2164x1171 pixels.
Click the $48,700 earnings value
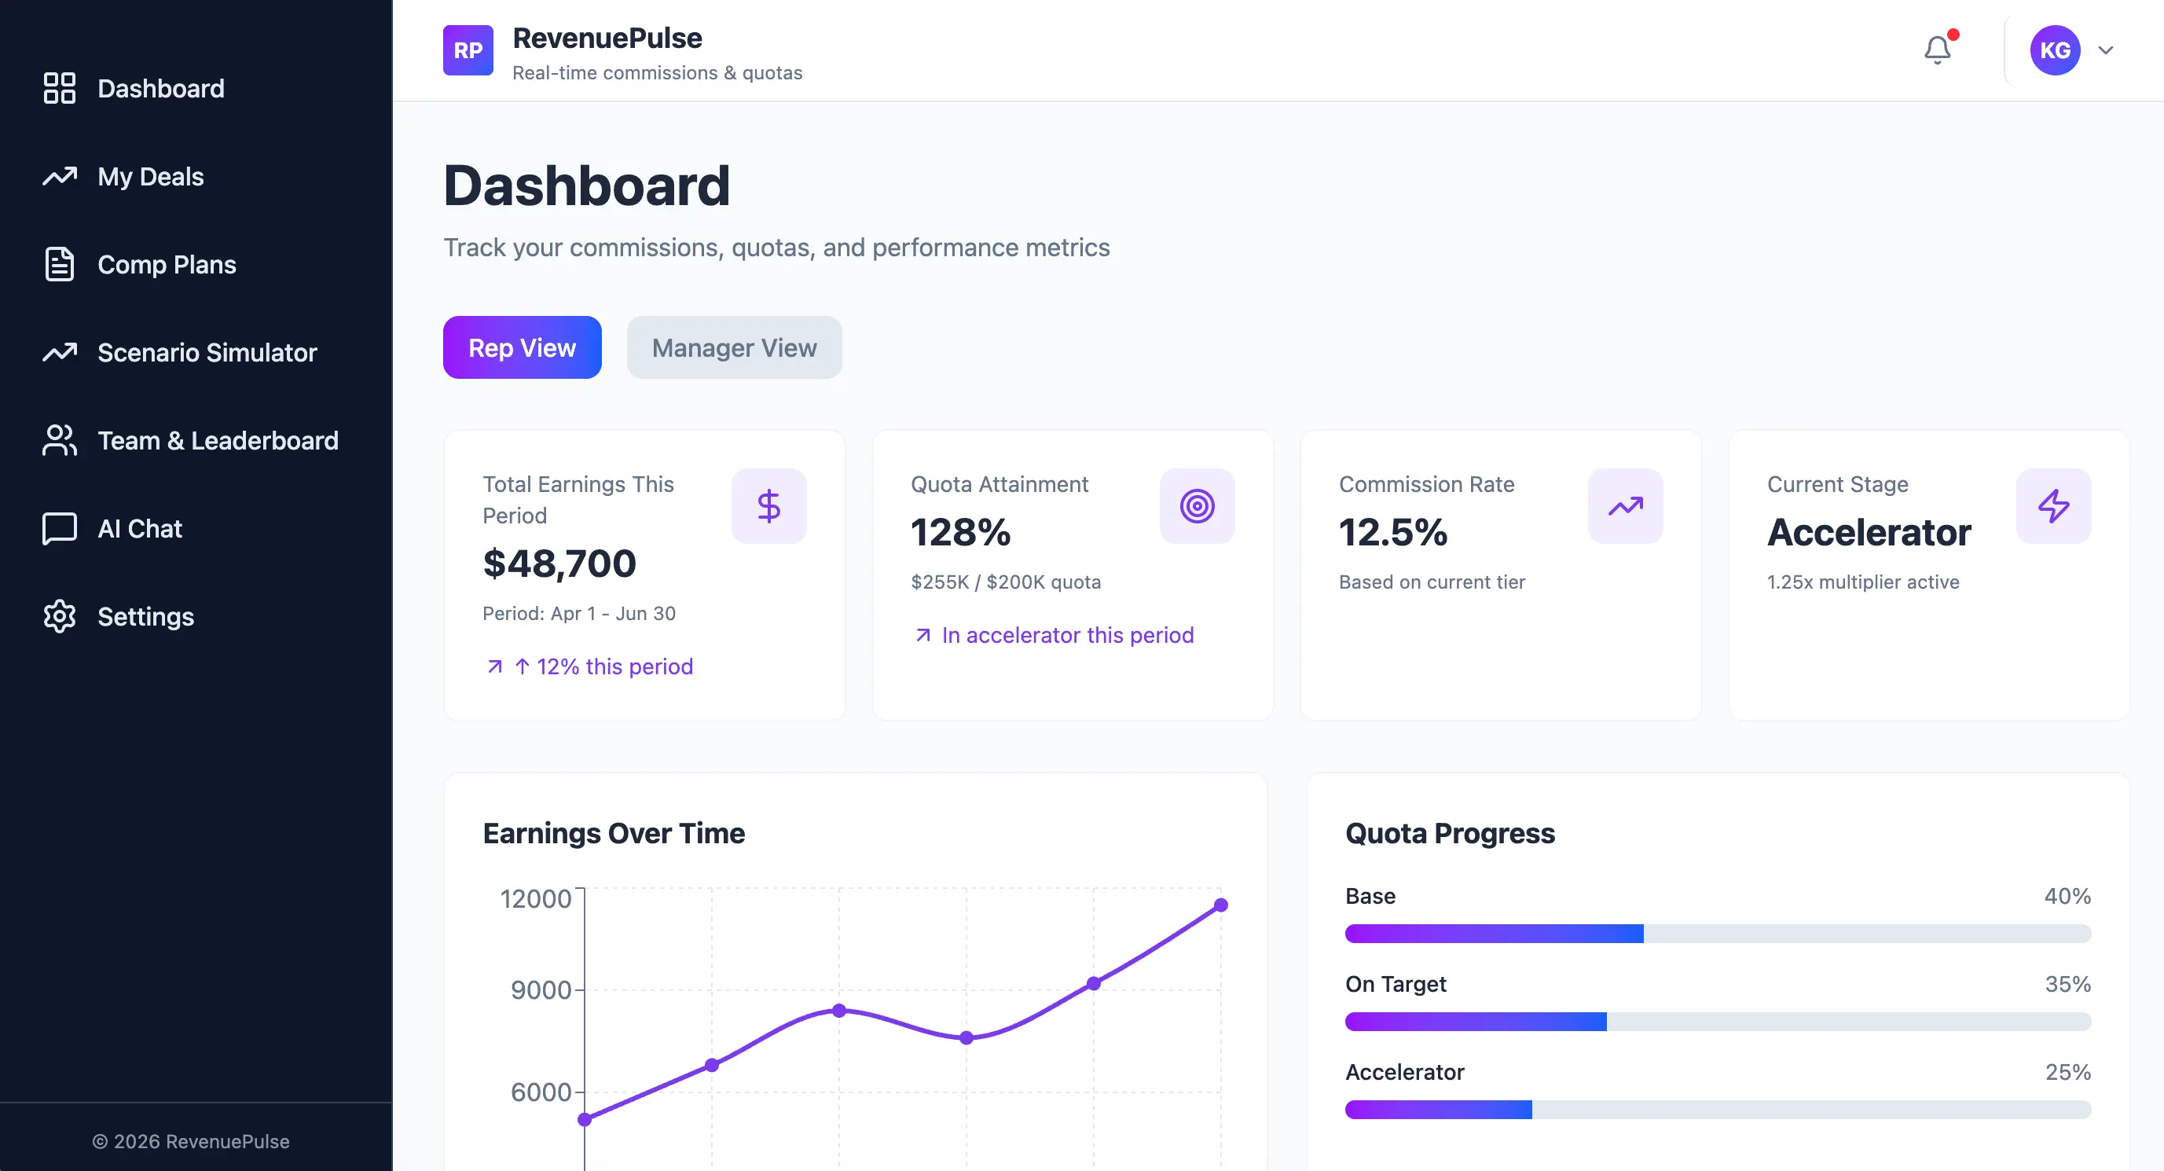point(559,563)
